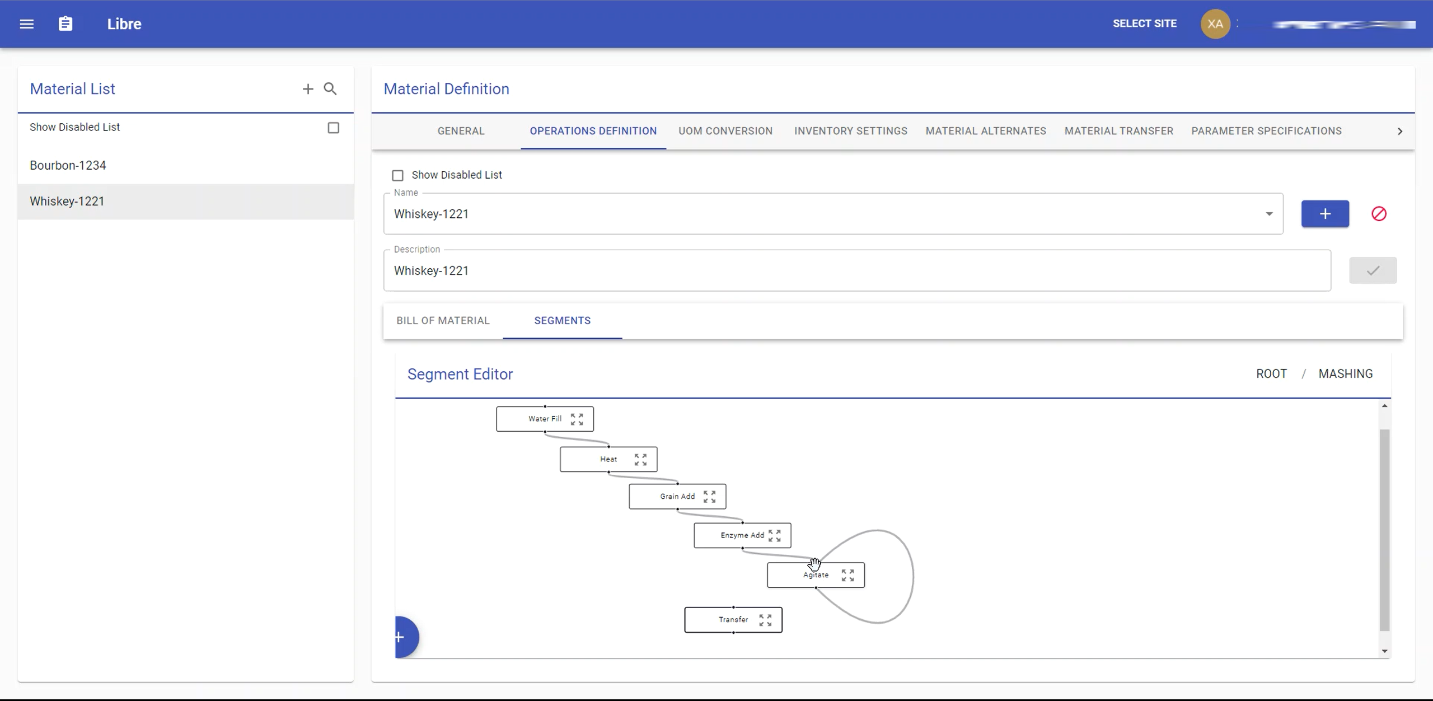The image size is (1433, 701).
Task: Select the Segments tab
Action: tap(562, 321)
